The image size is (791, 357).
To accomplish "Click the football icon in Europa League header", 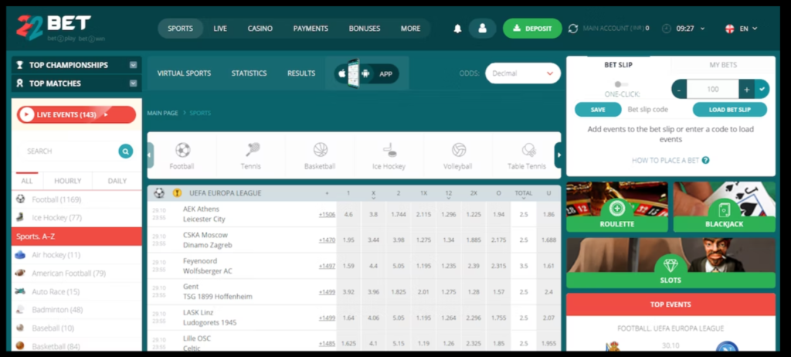I will (x=159, y=193).
